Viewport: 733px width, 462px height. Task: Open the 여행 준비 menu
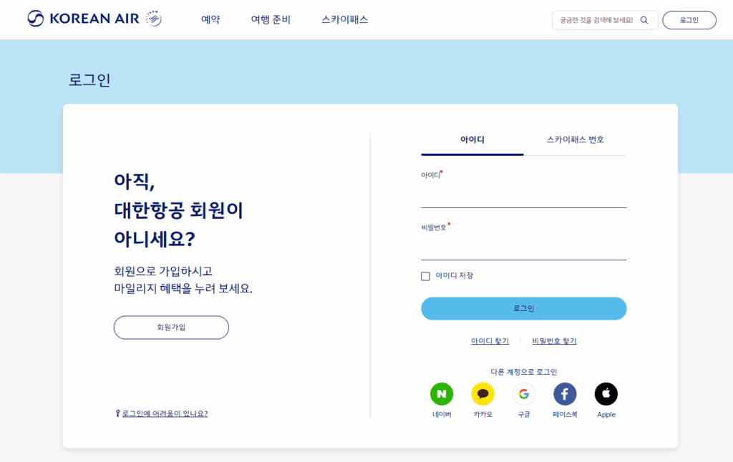(x=271, y=19)
